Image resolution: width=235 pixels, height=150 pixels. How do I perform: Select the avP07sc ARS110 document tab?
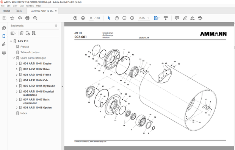click(x=42, y=11)
